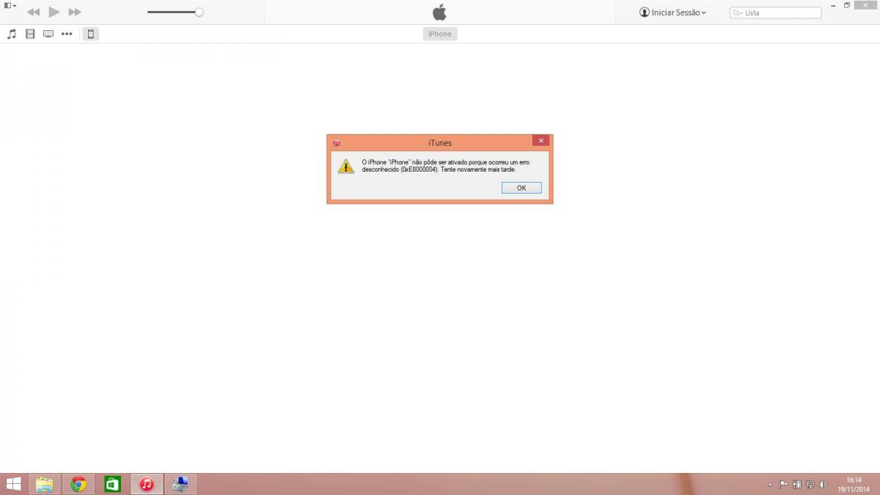Open the Action Center flag icon
Screen dimensions: 880x495
tap(783, 485)
